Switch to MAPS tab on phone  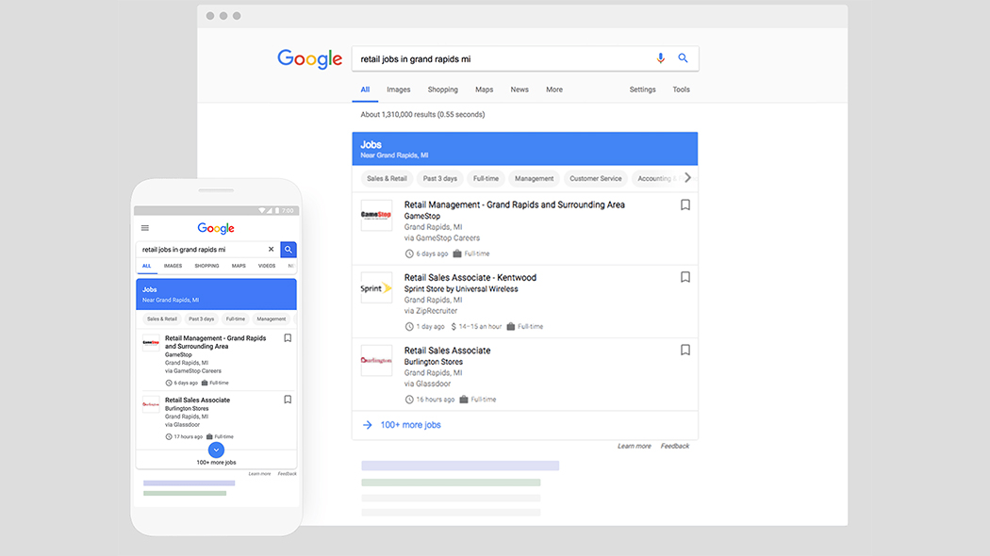click(238, 267)
